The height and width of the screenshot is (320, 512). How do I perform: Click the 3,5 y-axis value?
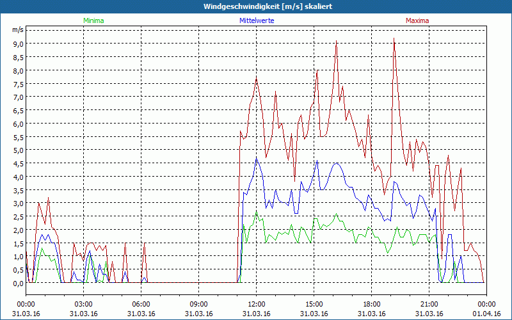pos(19,190)
